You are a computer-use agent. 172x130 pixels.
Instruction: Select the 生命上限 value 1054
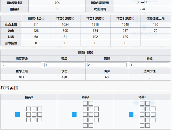pyautogui.click(x=65, y=24)
